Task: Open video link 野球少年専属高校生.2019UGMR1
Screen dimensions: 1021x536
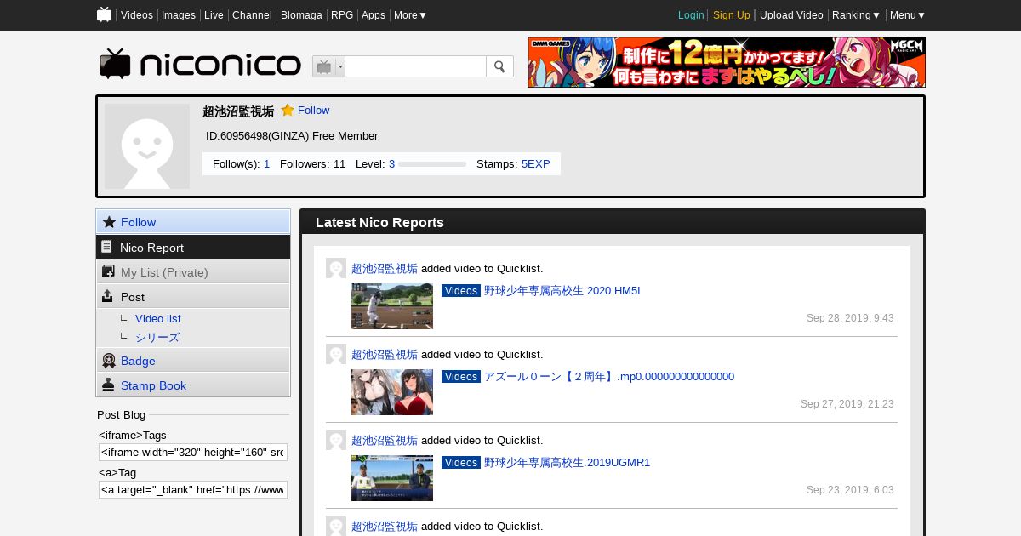Action: (567, 463)
